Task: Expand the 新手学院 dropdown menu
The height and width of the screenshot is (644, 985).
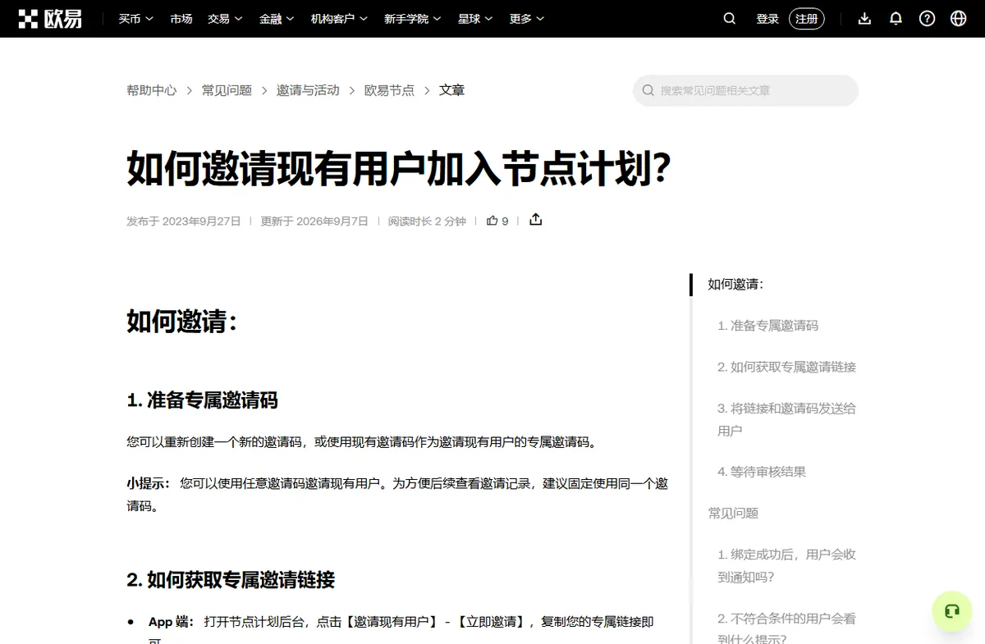Action: click(412, 18)
